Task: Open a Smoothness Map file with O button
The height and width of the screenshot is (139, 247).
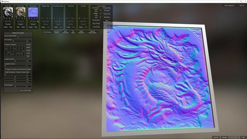Action: pyautogui.click(x=60, y=19)
